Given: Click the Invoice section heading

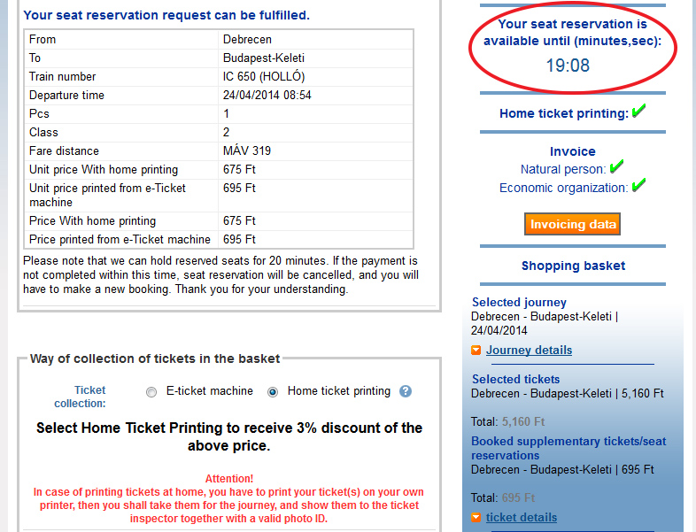Looking at the screenshot, I should pos(573,151).
